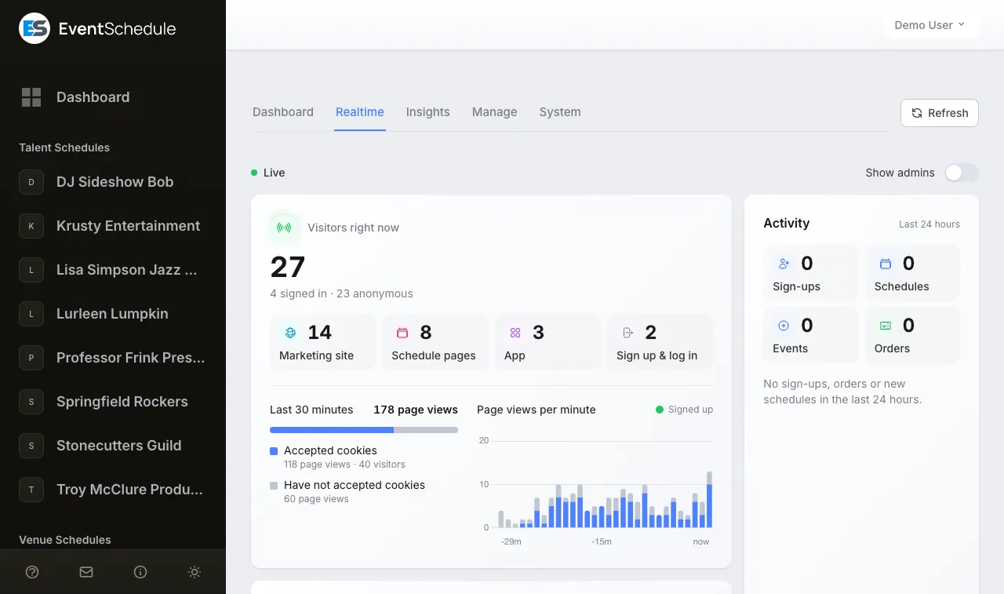Click the Events plus icon in Activity
This screenshot has width=1004, height=594.
point(784,326)
